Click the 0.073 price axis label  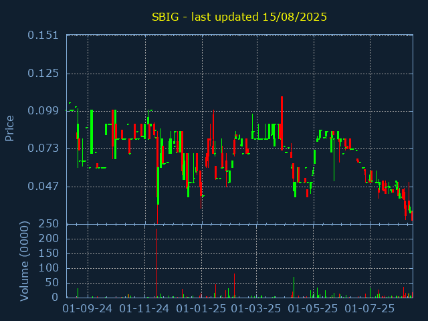pyautogui.click(x=43, y=148)
